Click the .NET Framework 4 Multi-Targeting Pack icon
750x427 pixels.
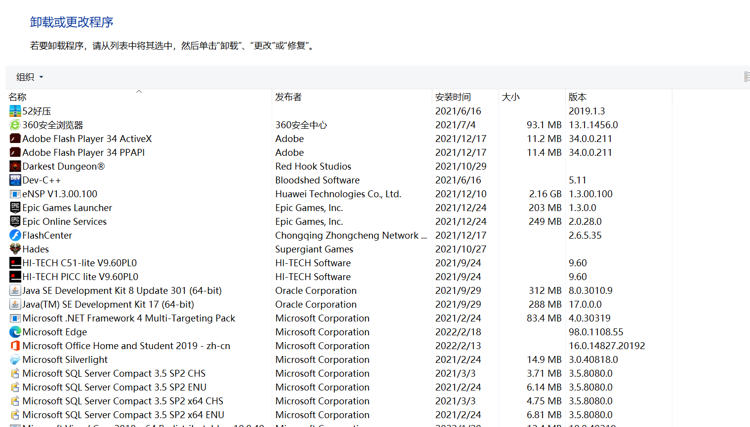[15, 318]
